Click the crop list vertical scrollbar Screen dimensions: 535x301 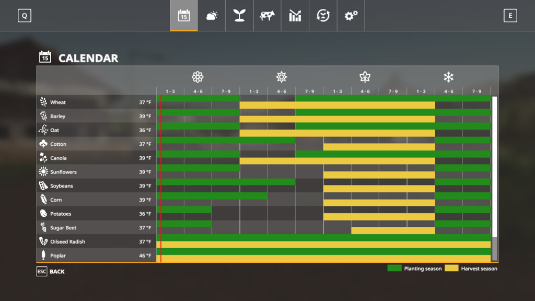tap(494, 179)
